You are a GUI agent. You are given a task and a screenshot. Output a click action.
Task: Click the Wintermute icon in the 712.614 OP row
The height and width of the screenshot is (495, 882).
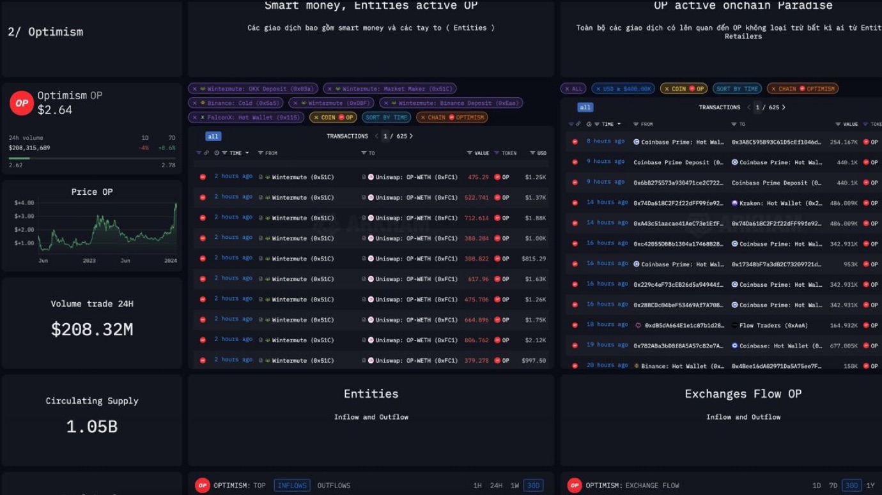(x=268, y=218)
